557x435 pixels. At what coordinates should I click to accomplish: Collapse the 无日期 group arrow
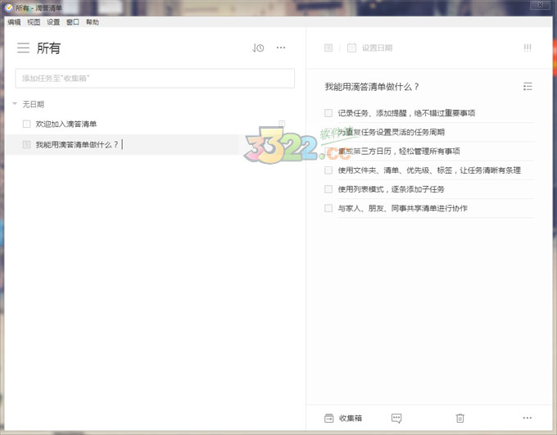[15, 104]
